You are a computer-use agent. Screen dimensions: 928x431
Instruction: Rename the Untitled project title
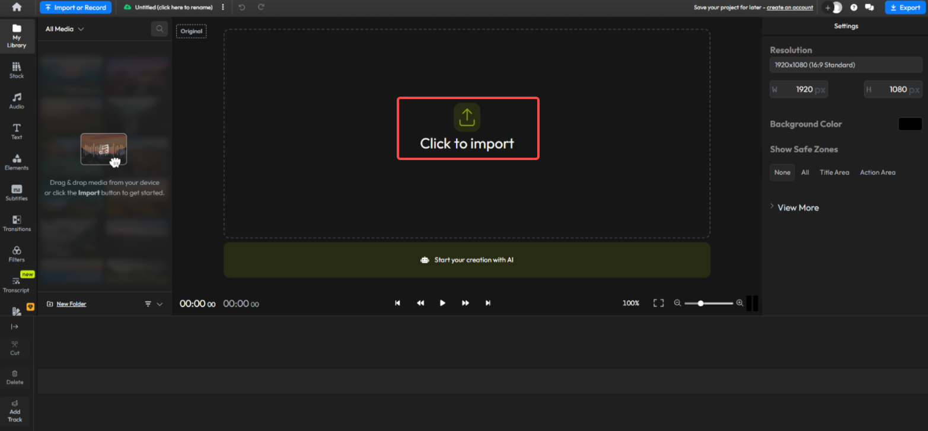(x=174, y=7)
